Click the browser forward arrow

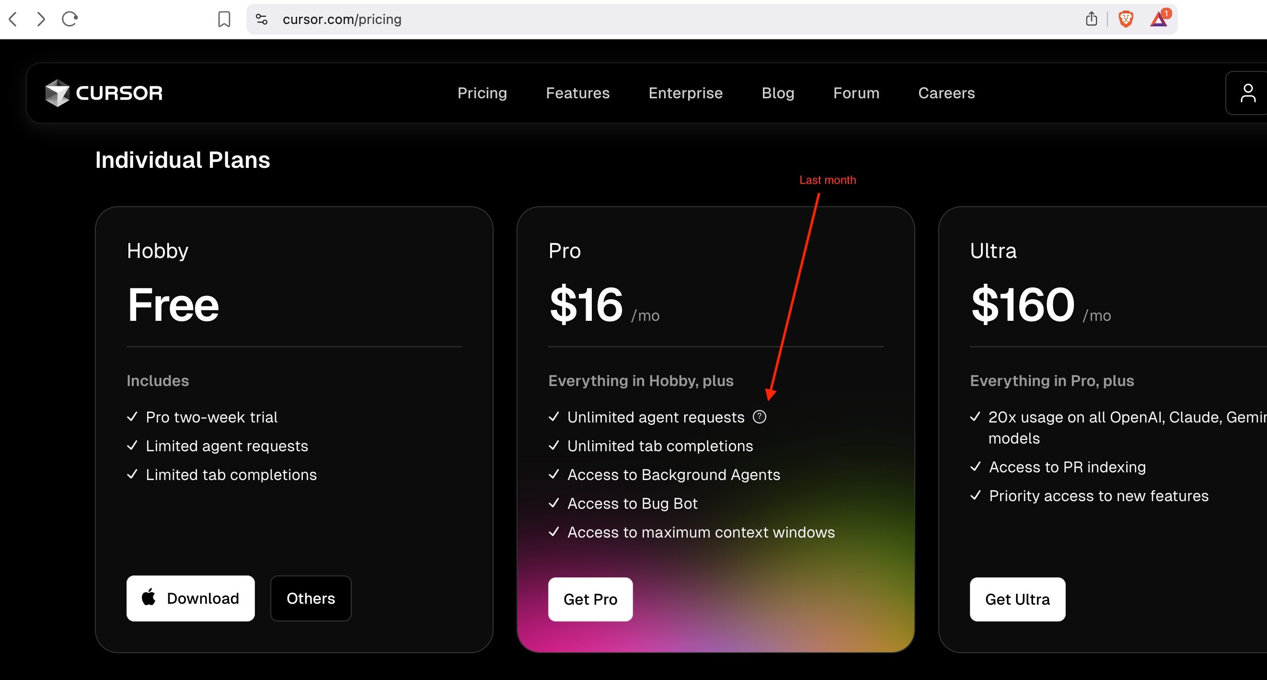coord(41,19)
